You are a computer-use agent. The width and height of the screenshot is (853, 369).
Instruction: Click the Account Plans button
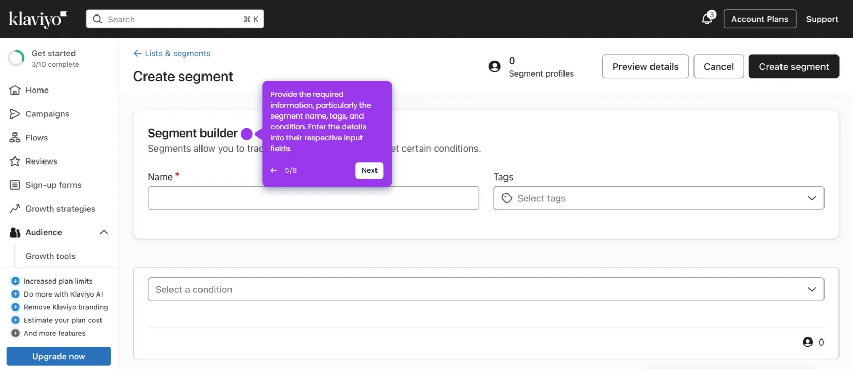pos(760,19)
